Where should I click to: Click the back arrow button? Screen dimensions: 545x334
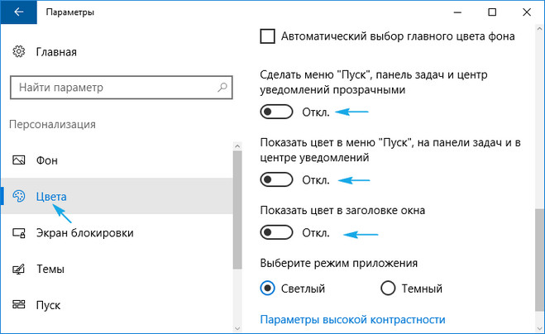coord(18,13)
